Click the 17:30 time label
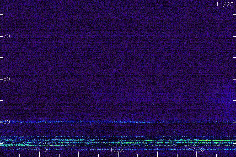Screen dimensions: 236x157 pyautogui.click(x=118, y=149)
